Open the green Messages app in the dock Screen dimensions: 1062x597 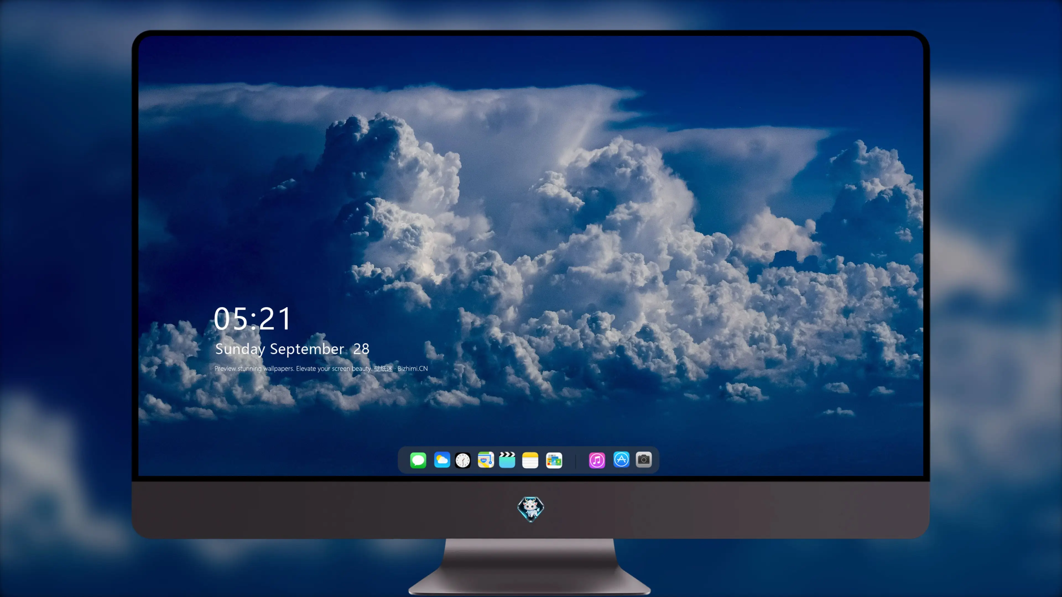click(x=418, y=460)
